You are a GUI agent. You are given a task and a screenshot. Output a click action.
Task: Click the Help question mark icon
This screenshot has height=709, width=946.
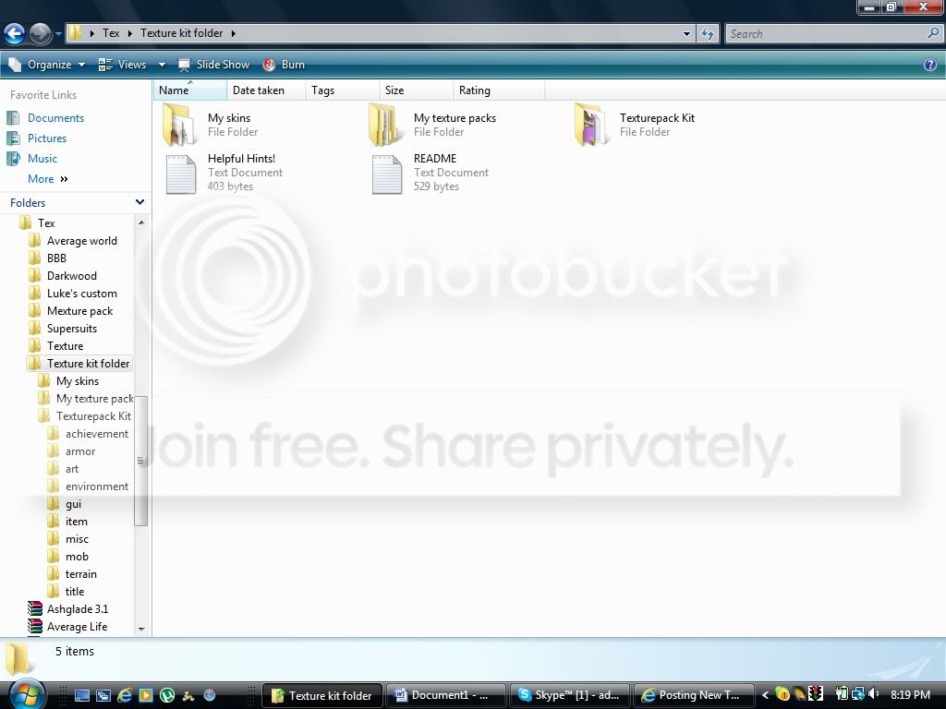[930, 65]
